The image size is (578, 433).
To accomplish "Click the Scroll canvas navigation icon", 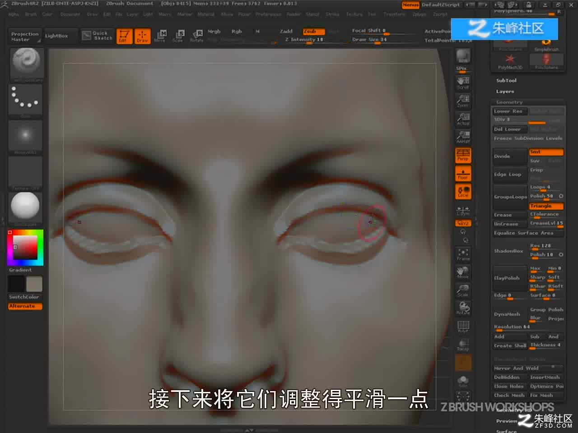I will point(463,82).
